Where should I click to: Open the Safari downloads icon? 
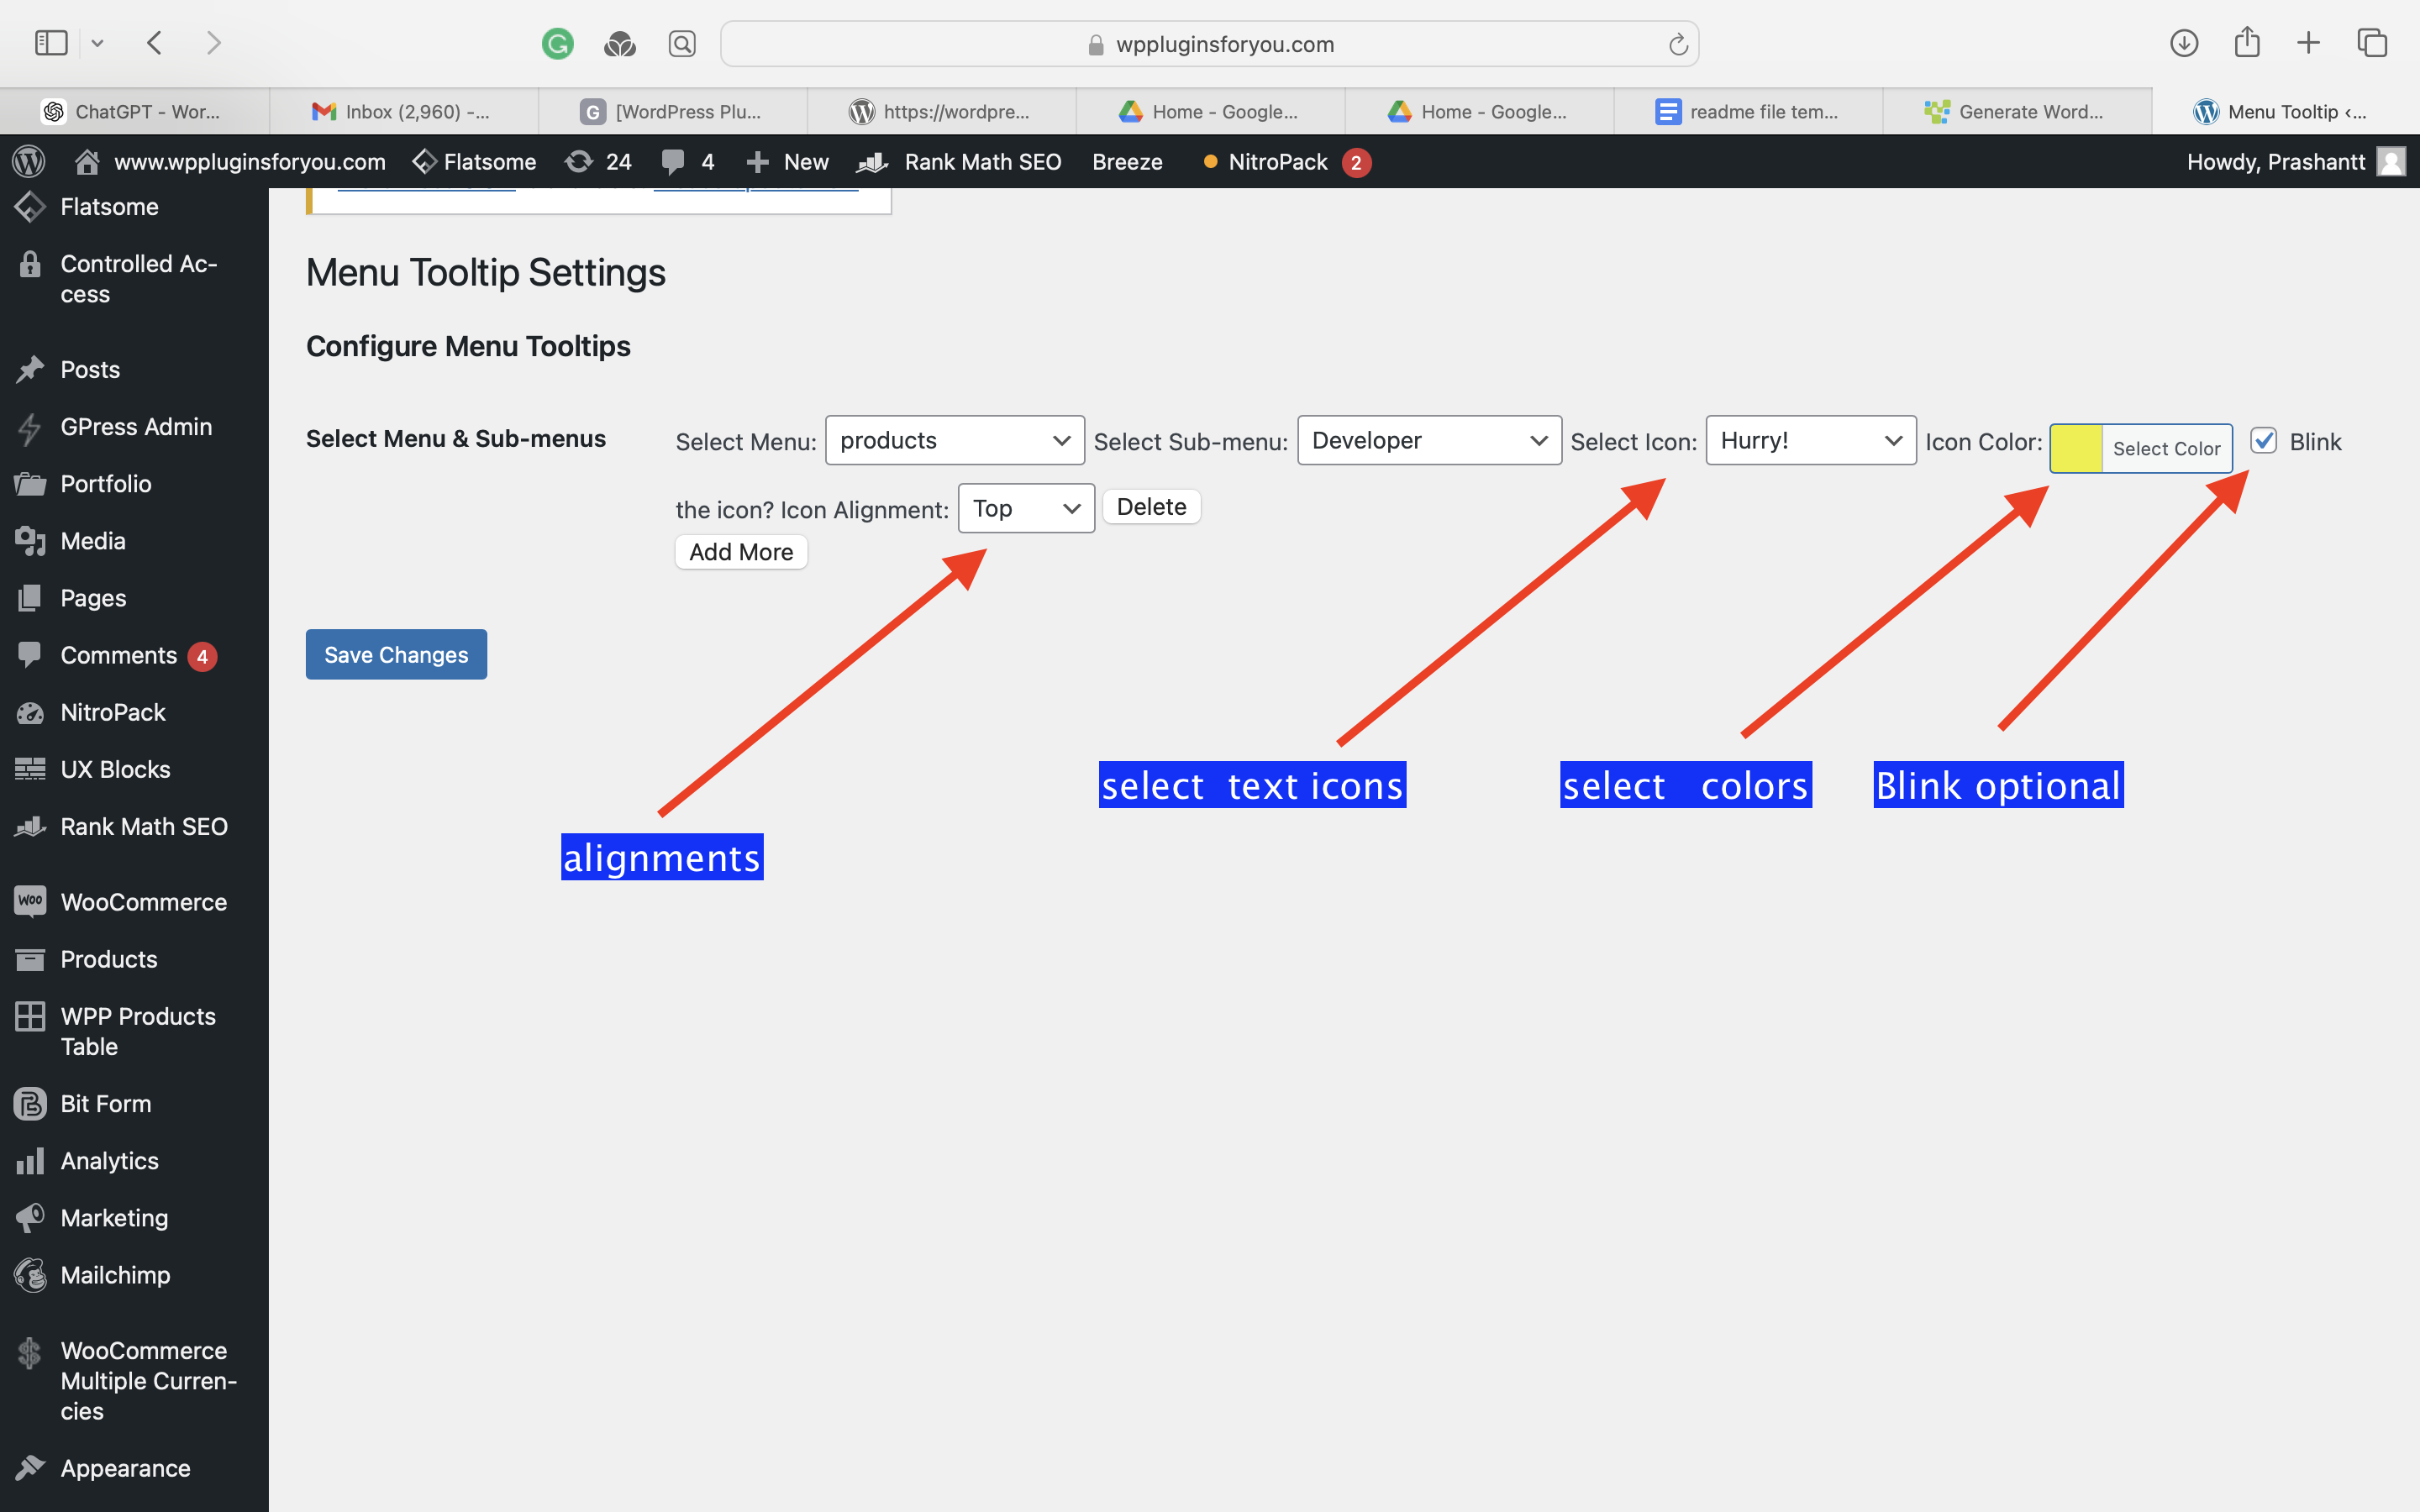[2183, 43]
